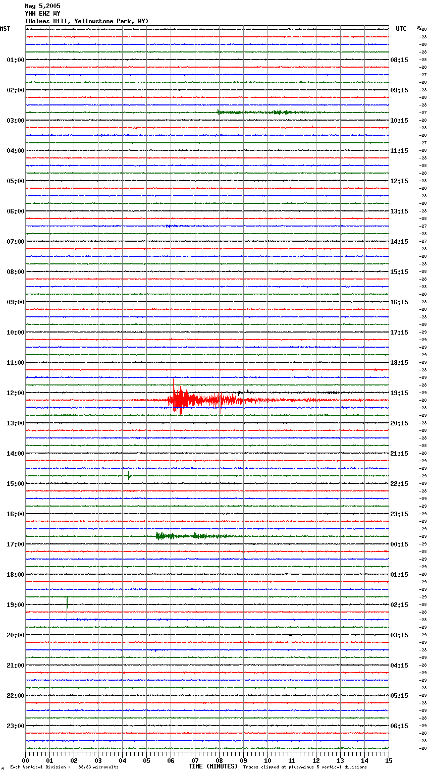The height and width of the screenshot is (774, 429).
Task: Click the 23:15 UTC time label
Action: click(x=399, y=514)
